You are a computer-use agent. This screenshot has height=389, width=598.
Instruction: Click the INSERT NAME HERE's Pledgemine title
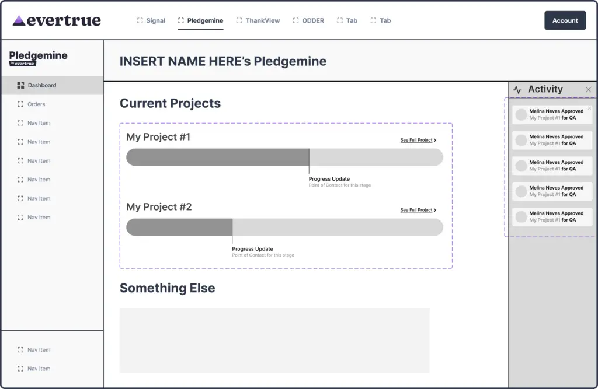tap(223, 61)
